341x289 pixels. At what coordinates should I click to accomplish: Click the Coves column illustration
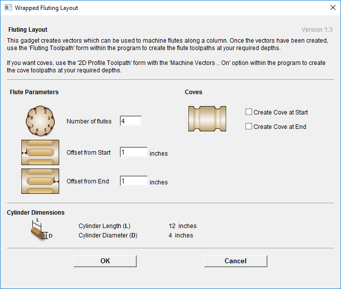click(x=207, y=119)
